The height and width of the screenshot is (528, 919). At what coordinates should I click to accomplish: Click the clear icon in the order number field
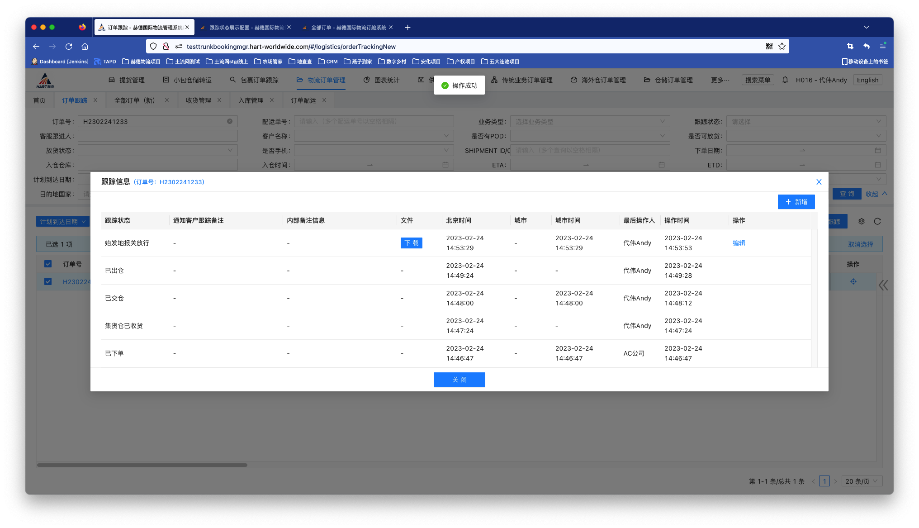230,121
